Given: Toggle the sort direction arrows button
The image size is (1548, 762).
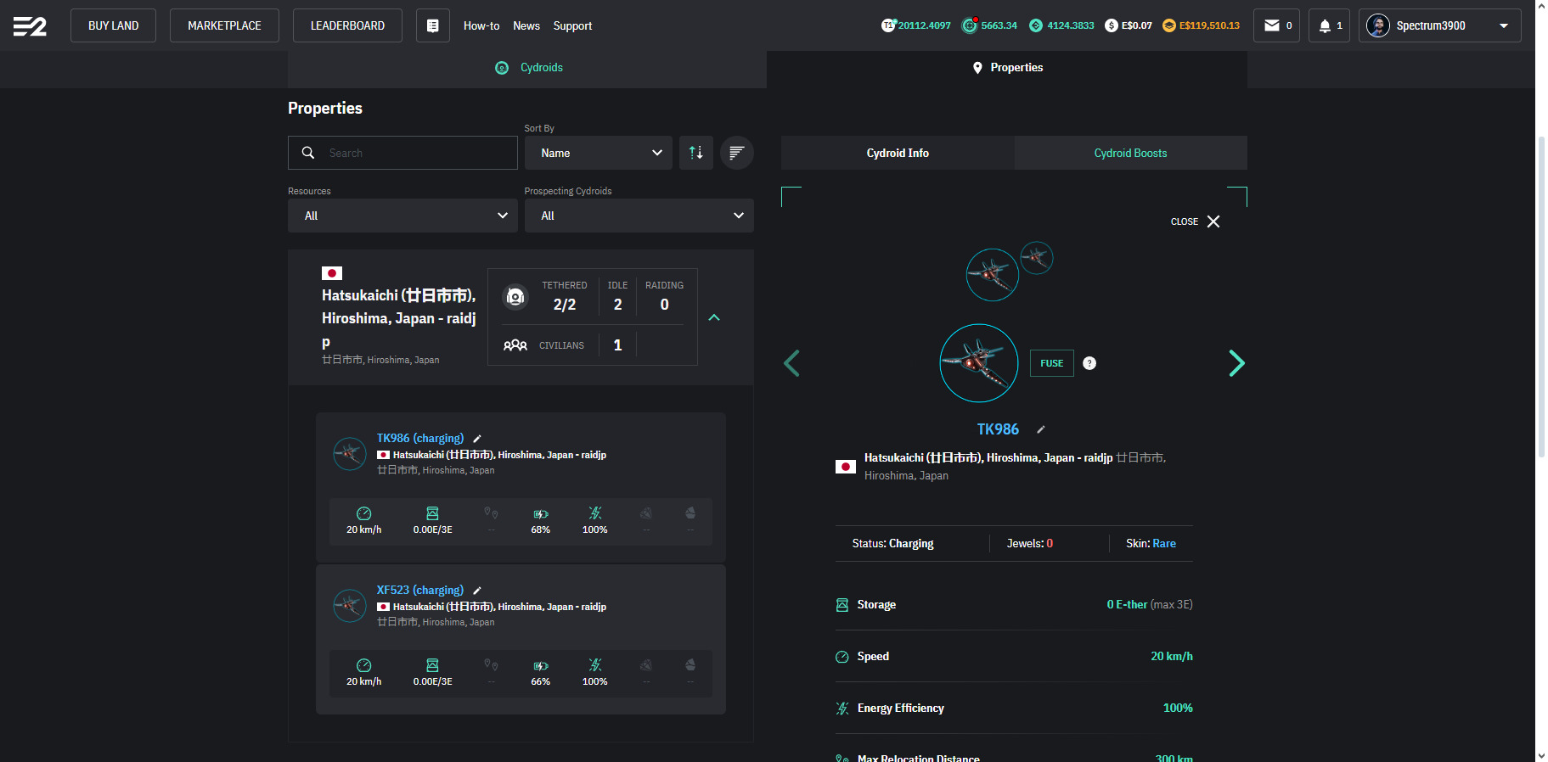Looking at the screenshot, I should [x=695, y=153].
